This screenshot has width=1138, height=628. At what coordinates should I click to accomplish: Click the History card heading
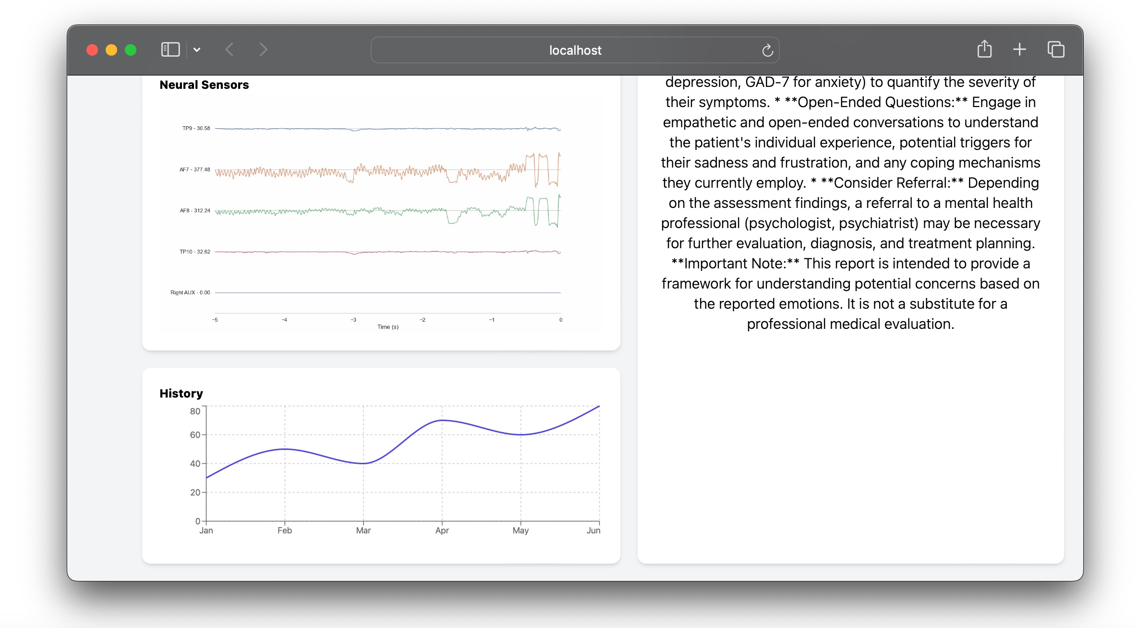click(181, 394)
